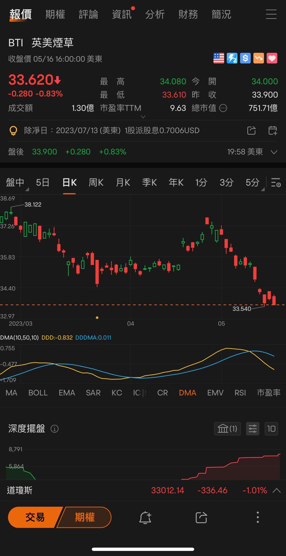
Task: Tap the orange 交易 trade button
Action: [x=35, y=517]
